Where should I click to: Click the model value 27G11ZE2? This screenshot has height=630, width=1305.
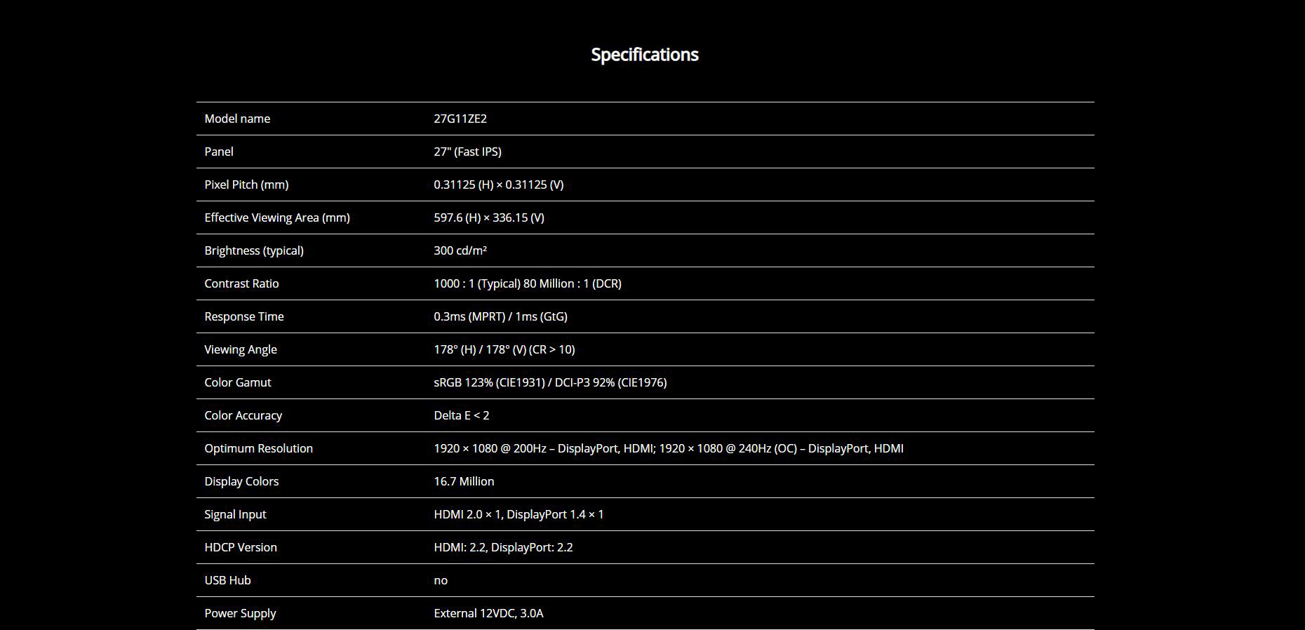(460, 119)
